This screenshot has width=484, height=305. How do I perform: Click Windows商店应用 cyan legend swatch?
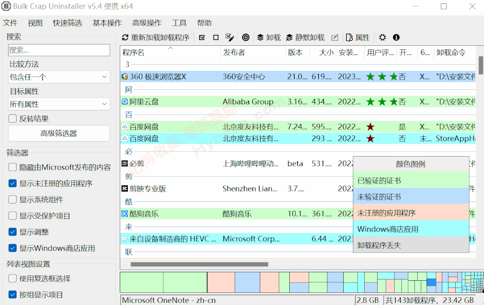411,229
